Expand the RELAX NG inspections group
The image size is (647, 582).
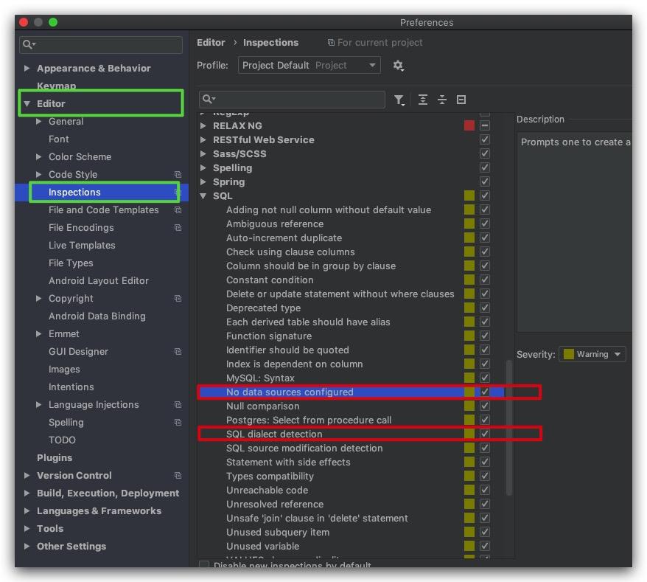click(x=203, y=125)
